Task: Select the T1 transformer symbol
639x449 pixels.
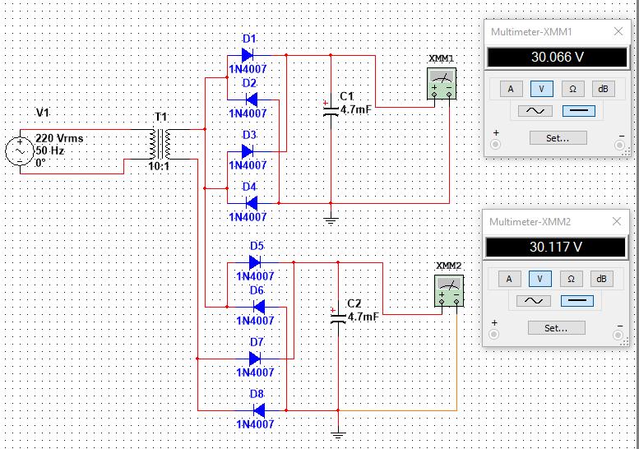Action: [160, 144]
